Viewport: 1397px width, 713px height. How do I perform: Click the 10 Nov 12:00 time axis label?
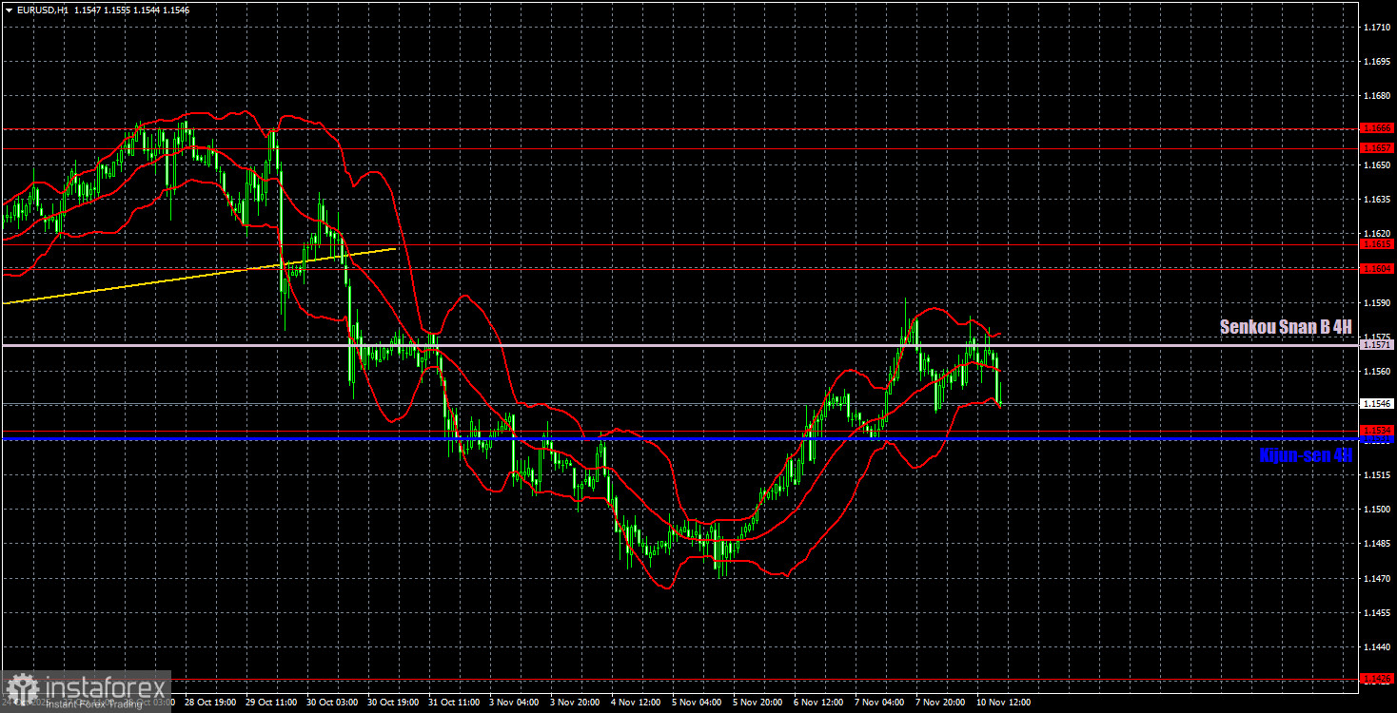pyautogui.click(x=1003, y=703)
